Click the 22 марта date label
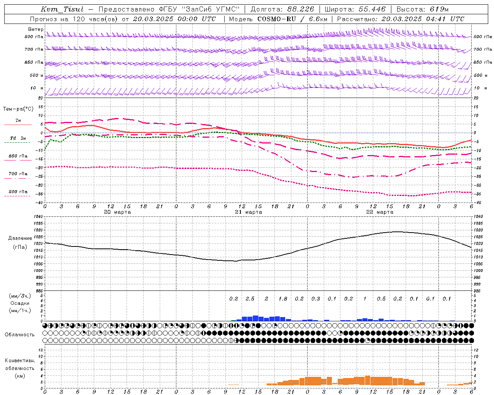The image size is (494, 395). pos(380,212)
